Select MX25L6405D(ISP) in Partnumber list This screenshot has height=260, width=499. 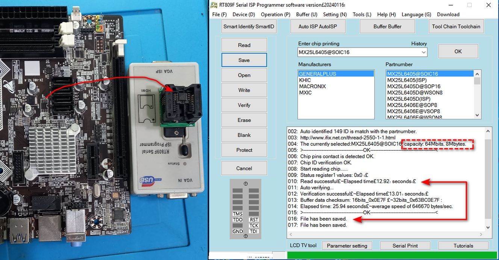tap(430, 99)
